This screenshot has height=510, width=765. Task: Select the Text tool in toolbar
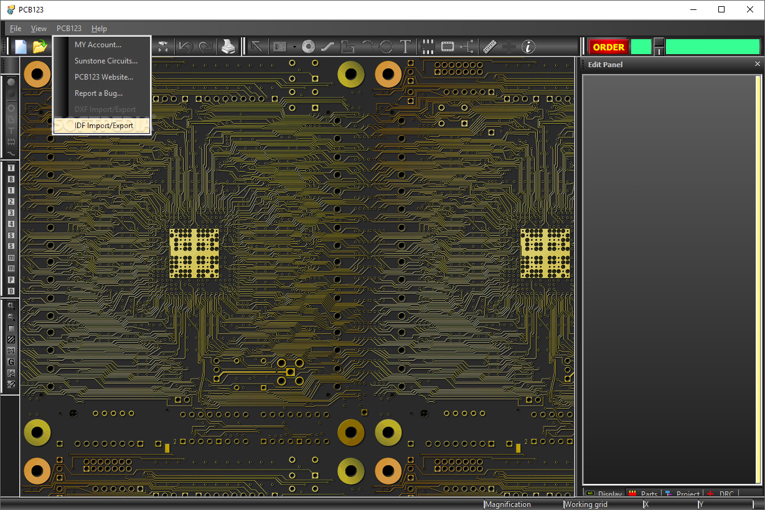pyautogui.click(x=405, y=47)
